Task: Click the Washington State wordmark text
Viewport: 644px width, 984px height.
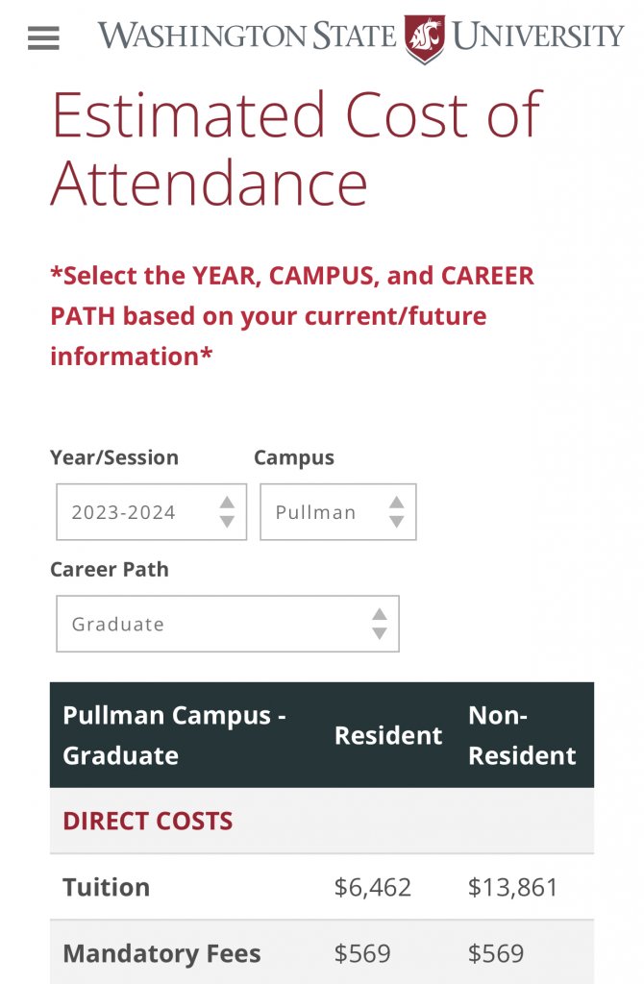Action: (x=247, y=37)
